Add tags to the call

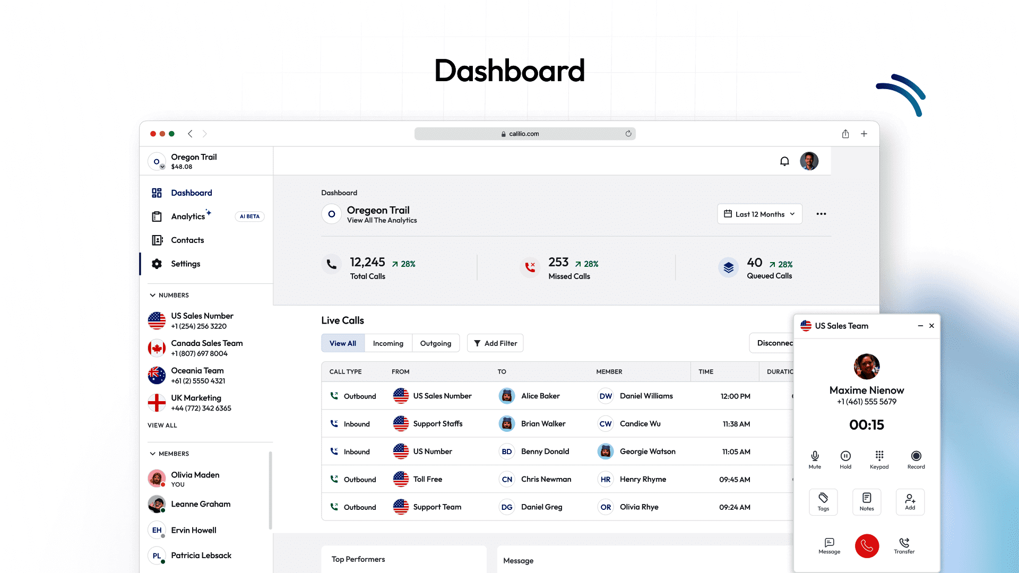tap(823, 501)
